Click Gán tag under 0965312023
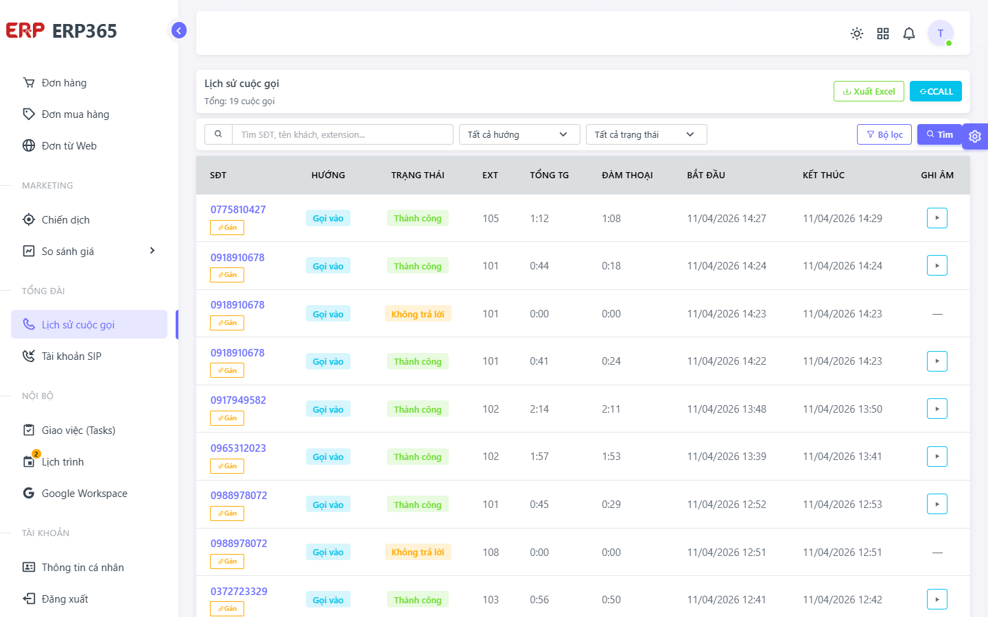This screenshot has height=617, width=988. pyautogui.click(x=227, y=466)
